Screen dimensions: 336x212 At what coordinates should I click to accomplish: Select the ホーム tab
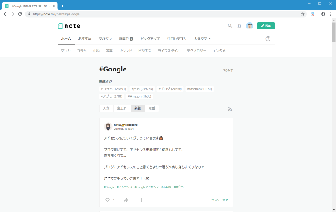[66, 39]
